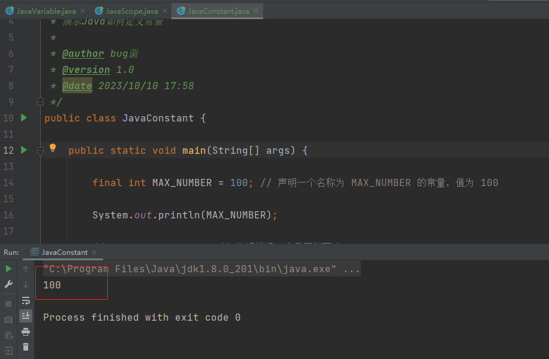This screenshot has width=549, height=359.
Task: Click the class name JavaConstant in code
Action: click(158, 118)
